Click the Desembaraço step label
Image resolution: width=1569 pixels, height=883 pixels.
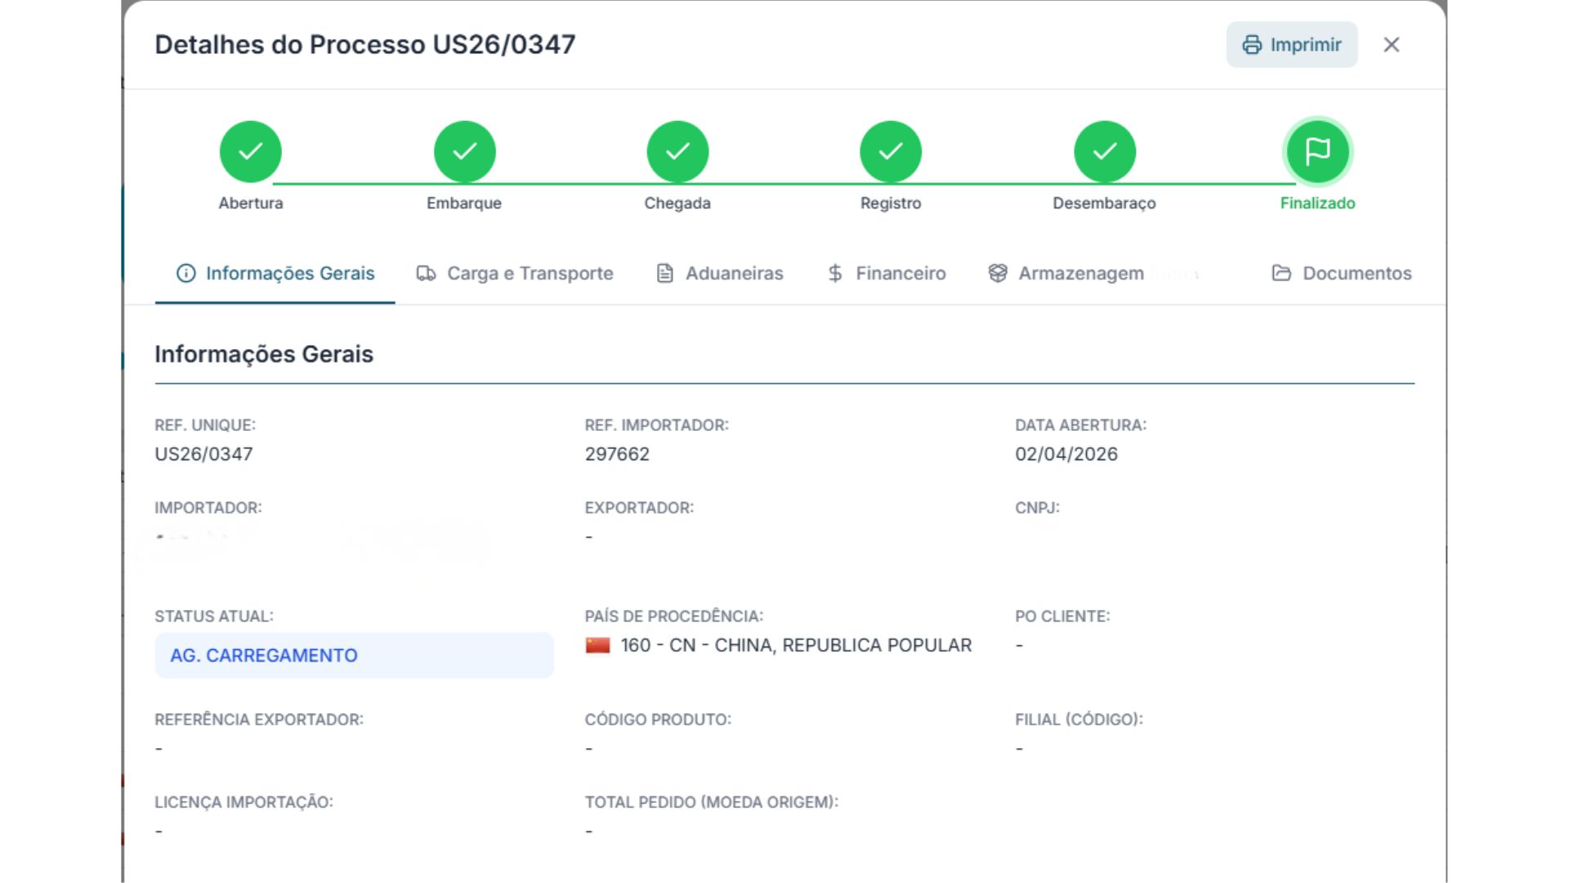click(x=1104, y=203)
